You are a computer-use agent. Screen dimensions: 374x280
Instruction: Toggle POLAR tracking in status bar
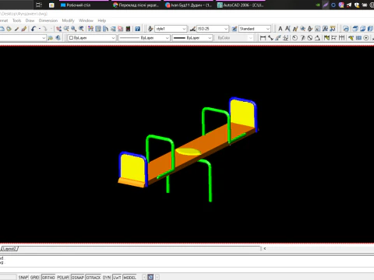(63, 278)
